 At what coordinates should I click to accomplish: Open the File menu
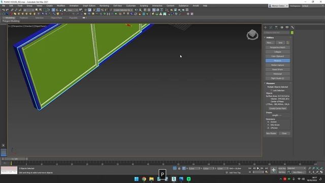click(x=4, y=6)
